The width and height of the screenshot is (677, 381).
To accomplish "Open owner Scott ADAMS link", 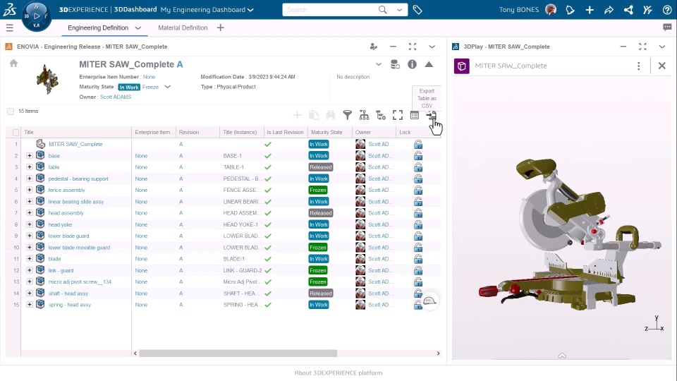I will click(116, 97).
